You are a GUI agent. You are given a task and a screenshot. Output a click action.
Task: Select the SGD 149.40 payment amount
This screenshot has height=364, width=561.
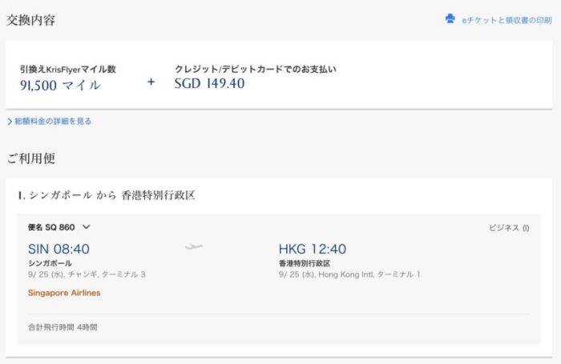click(209, 83)
